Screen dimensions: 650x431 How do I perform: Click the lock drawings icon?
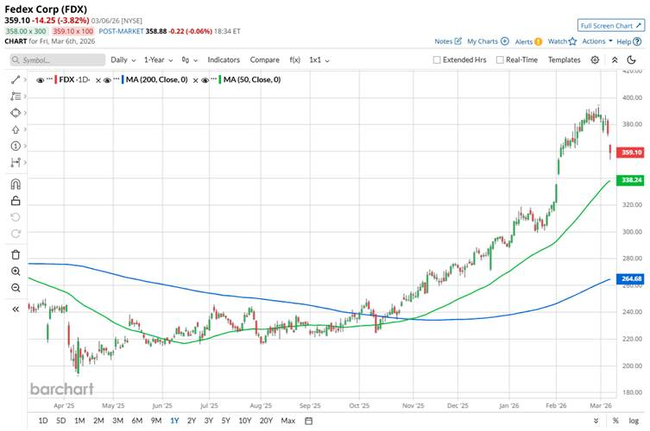pyautogui.click(x=16, y=200)
